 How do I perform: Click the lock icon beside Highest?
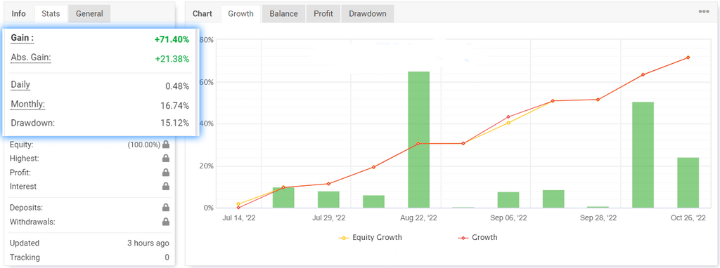tap(166, 159)
